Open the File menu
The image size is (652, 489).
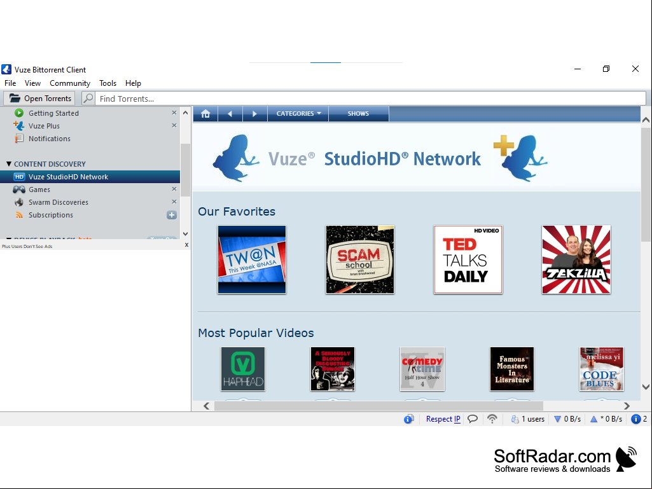[x=10, y=83]
